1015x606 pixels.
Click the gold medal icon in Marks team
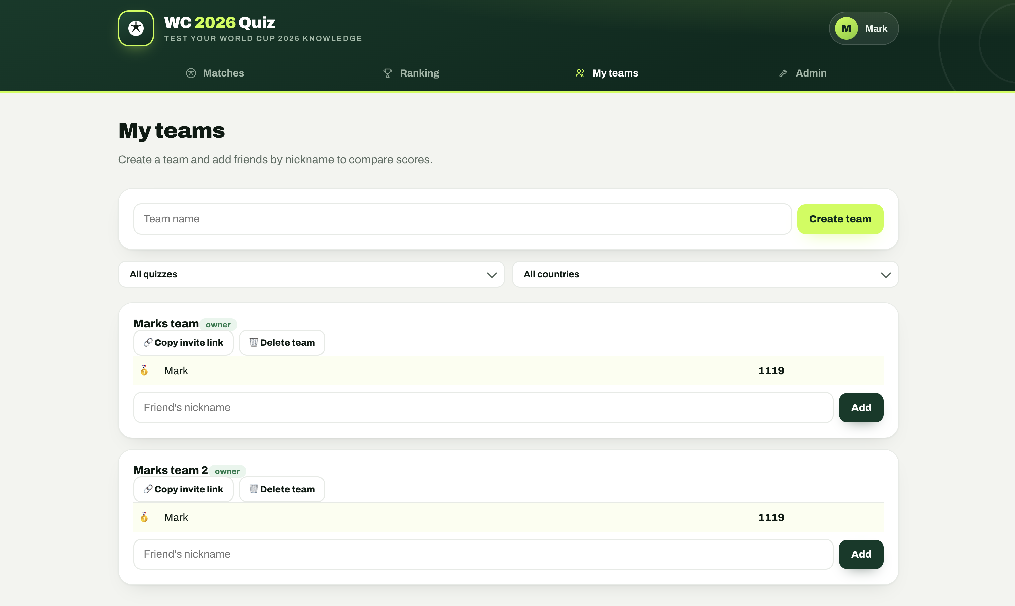tap(144, 370)
